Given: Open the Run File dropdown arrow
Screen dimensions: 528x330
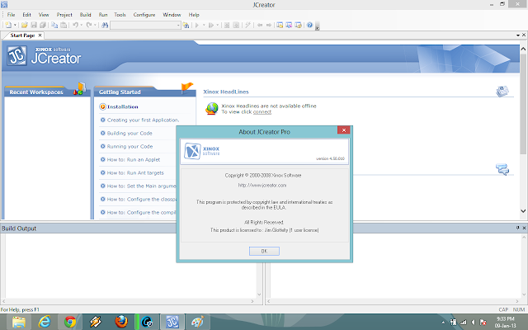Looking at the screenshot, I should pyautogui.click(x=218, y=25).
